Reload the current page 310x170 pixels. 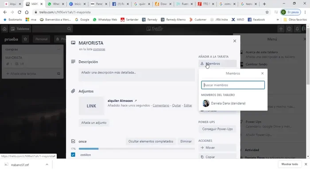(19, 12)
